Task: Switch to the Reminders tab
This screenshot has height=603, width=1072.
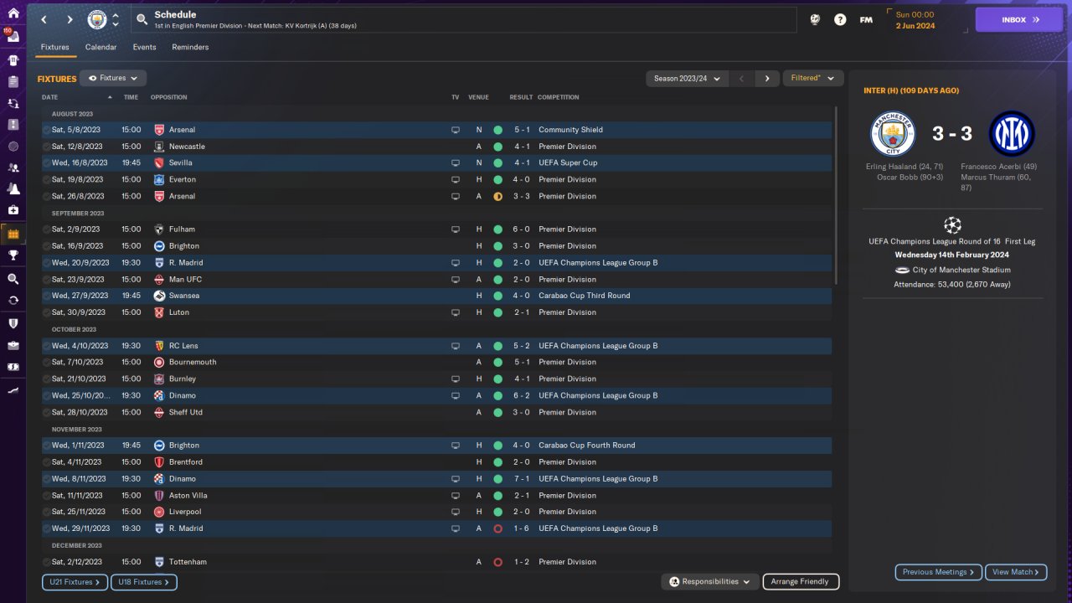Action: tap(190, 48)
